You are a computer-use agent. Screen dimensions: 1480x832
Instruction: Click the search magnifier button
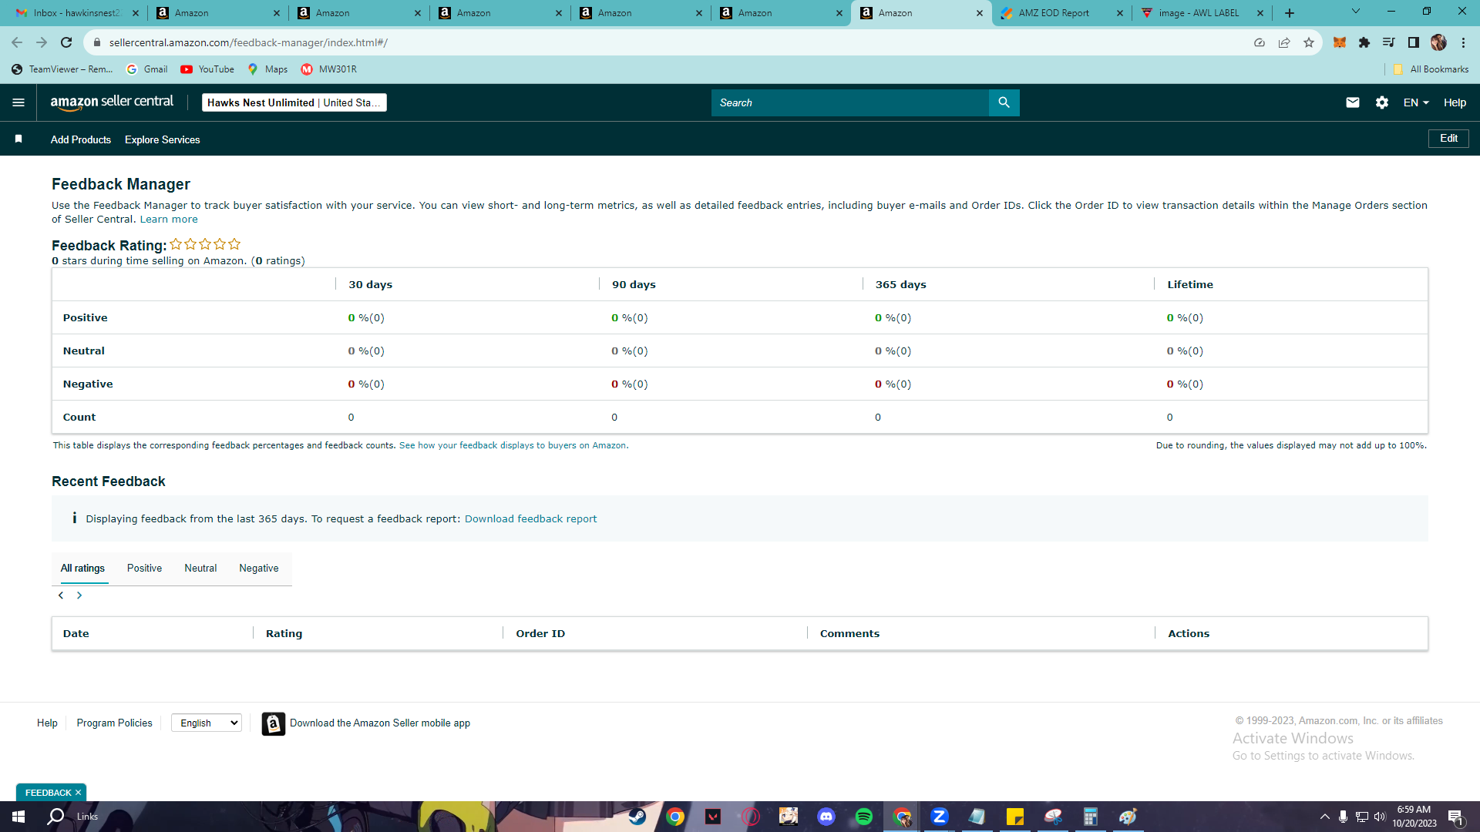(x=1004, y=102)
